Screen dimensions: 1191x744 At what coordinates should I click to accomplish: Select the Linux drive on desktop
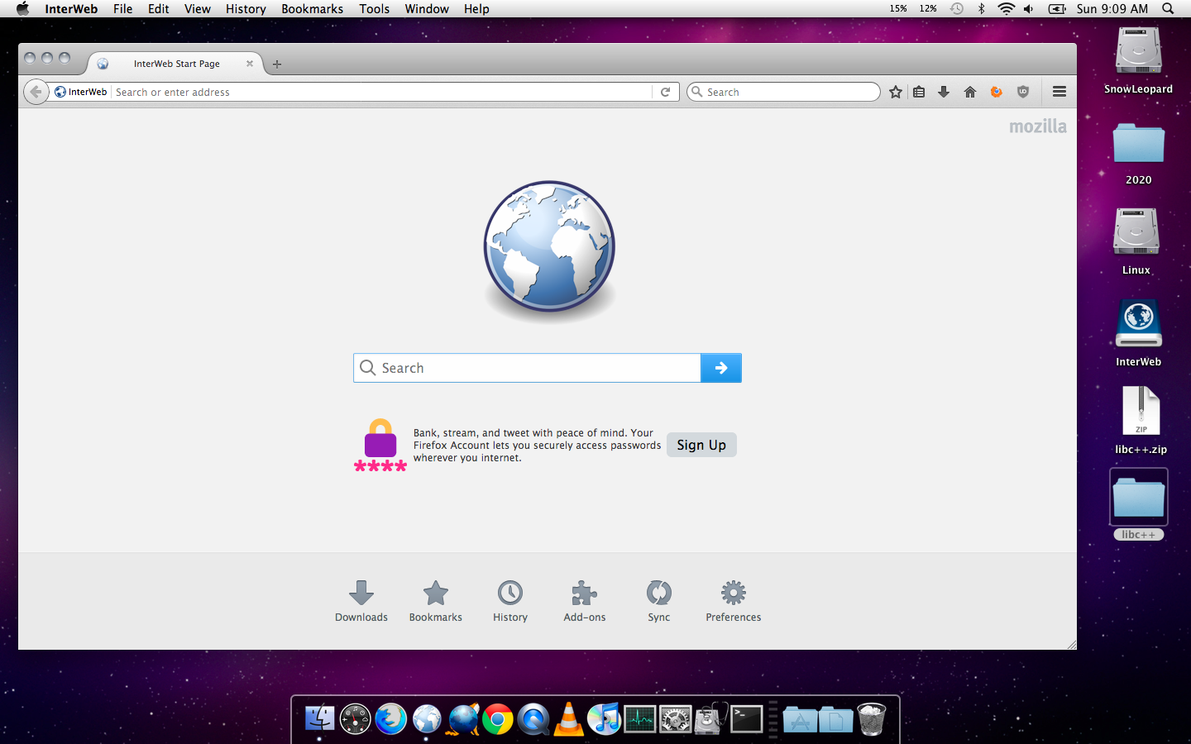click(1136, 241)
